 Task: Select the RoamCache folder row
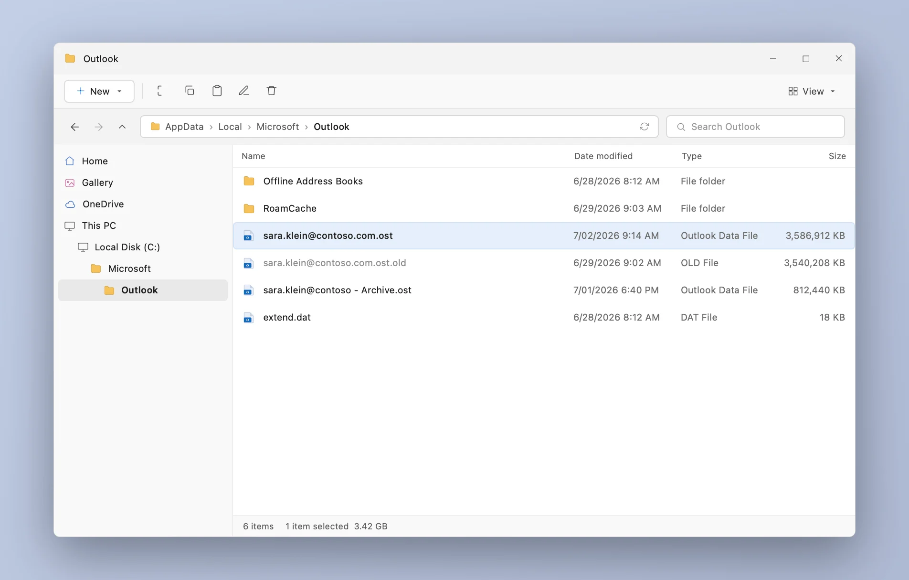544,208
